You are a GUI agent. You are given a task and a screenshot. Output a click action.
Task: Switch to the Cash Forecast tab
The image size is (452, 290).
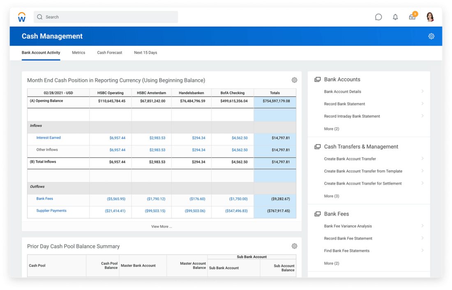(x=109, y=53)
